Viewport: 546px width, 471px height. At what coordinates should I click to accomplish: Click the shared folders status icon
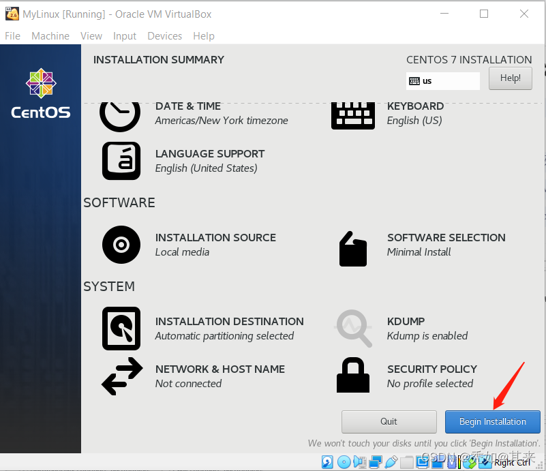coord(407,462)
